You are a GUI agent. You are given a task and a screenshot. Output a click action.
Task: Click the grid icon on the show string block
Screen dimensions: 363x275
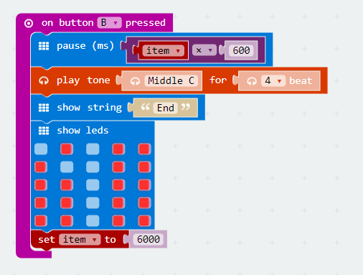[44, 108]
